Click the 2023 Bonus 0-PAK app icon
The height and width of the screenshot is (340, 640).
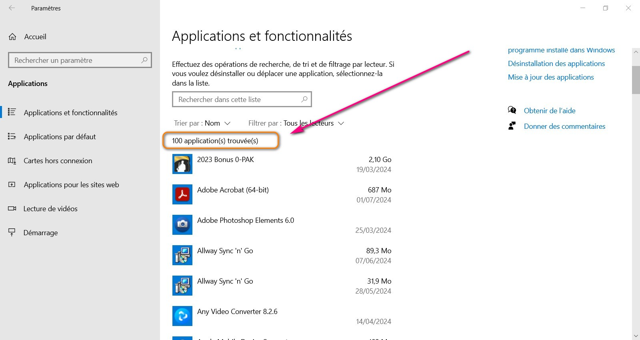[x=182, y=164]
